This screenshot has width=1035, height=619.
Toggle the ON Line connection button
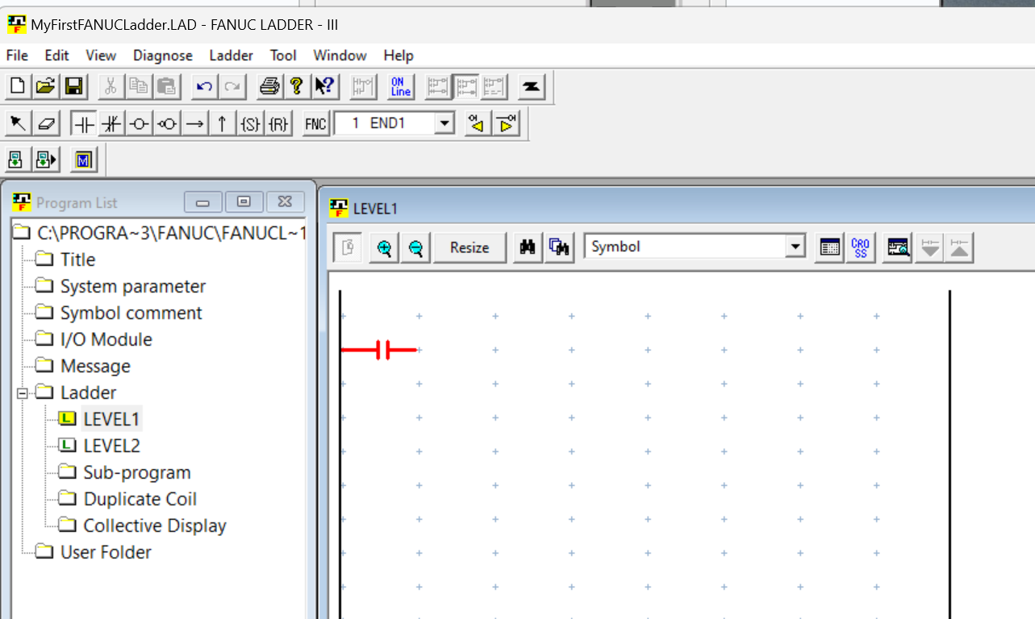[400, 86]
